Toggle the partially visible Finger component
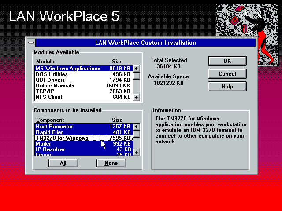Viewport: 282px width, 211px height. 83,154
